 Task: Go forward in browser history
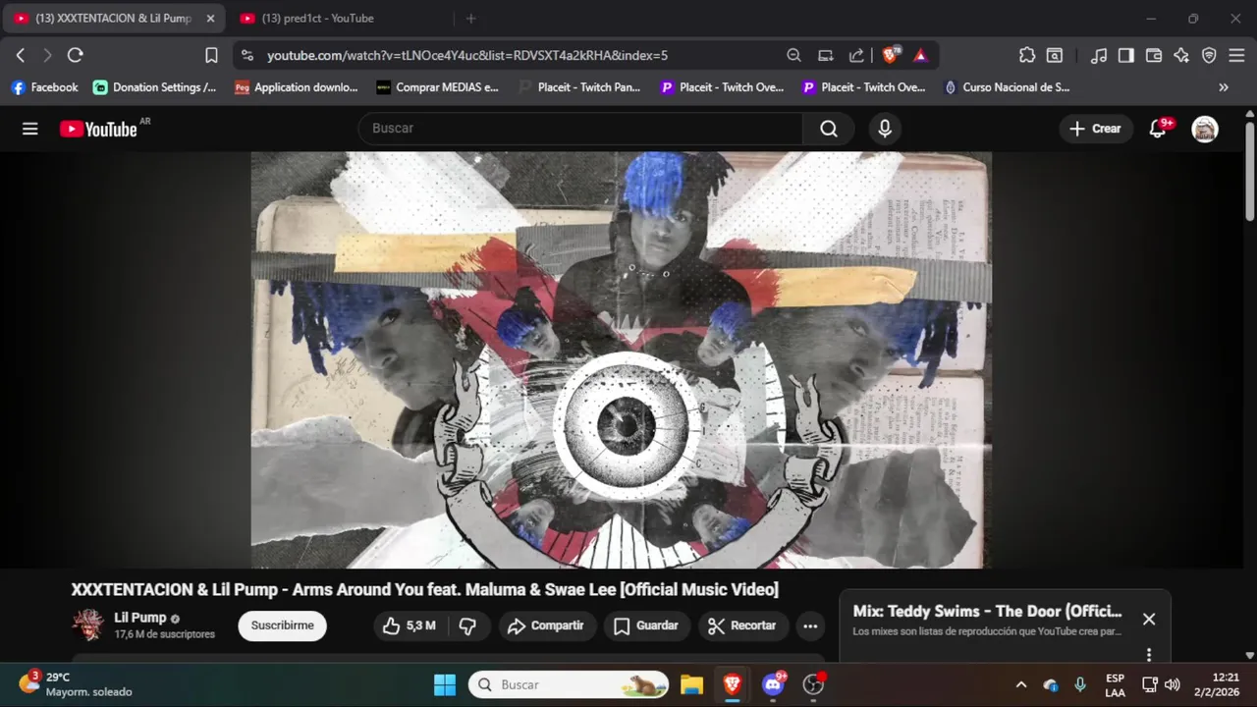(46, 55)
